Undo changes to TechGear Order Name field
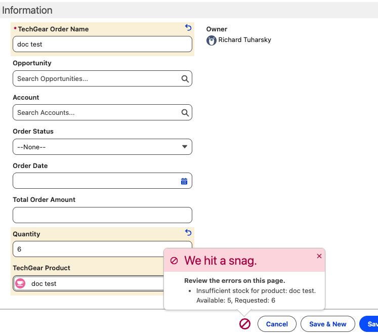Screen dimensions: 378x336 tap(188, 28)
